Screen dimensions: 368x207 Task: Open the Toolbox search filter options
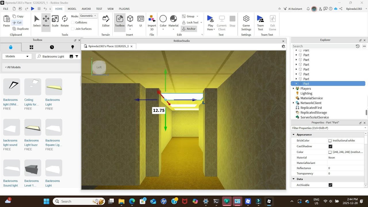[x=77, y=56]
